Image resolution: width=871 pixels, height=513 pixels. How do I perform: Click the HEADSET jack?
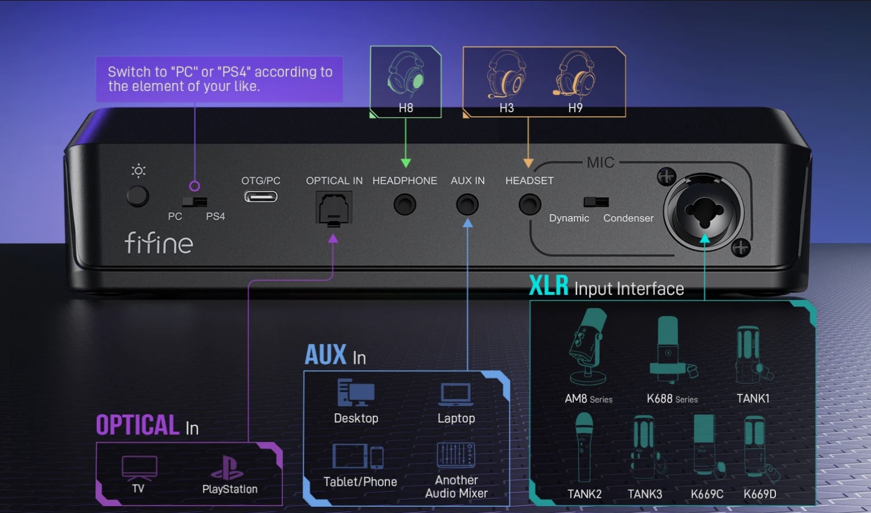530,204
